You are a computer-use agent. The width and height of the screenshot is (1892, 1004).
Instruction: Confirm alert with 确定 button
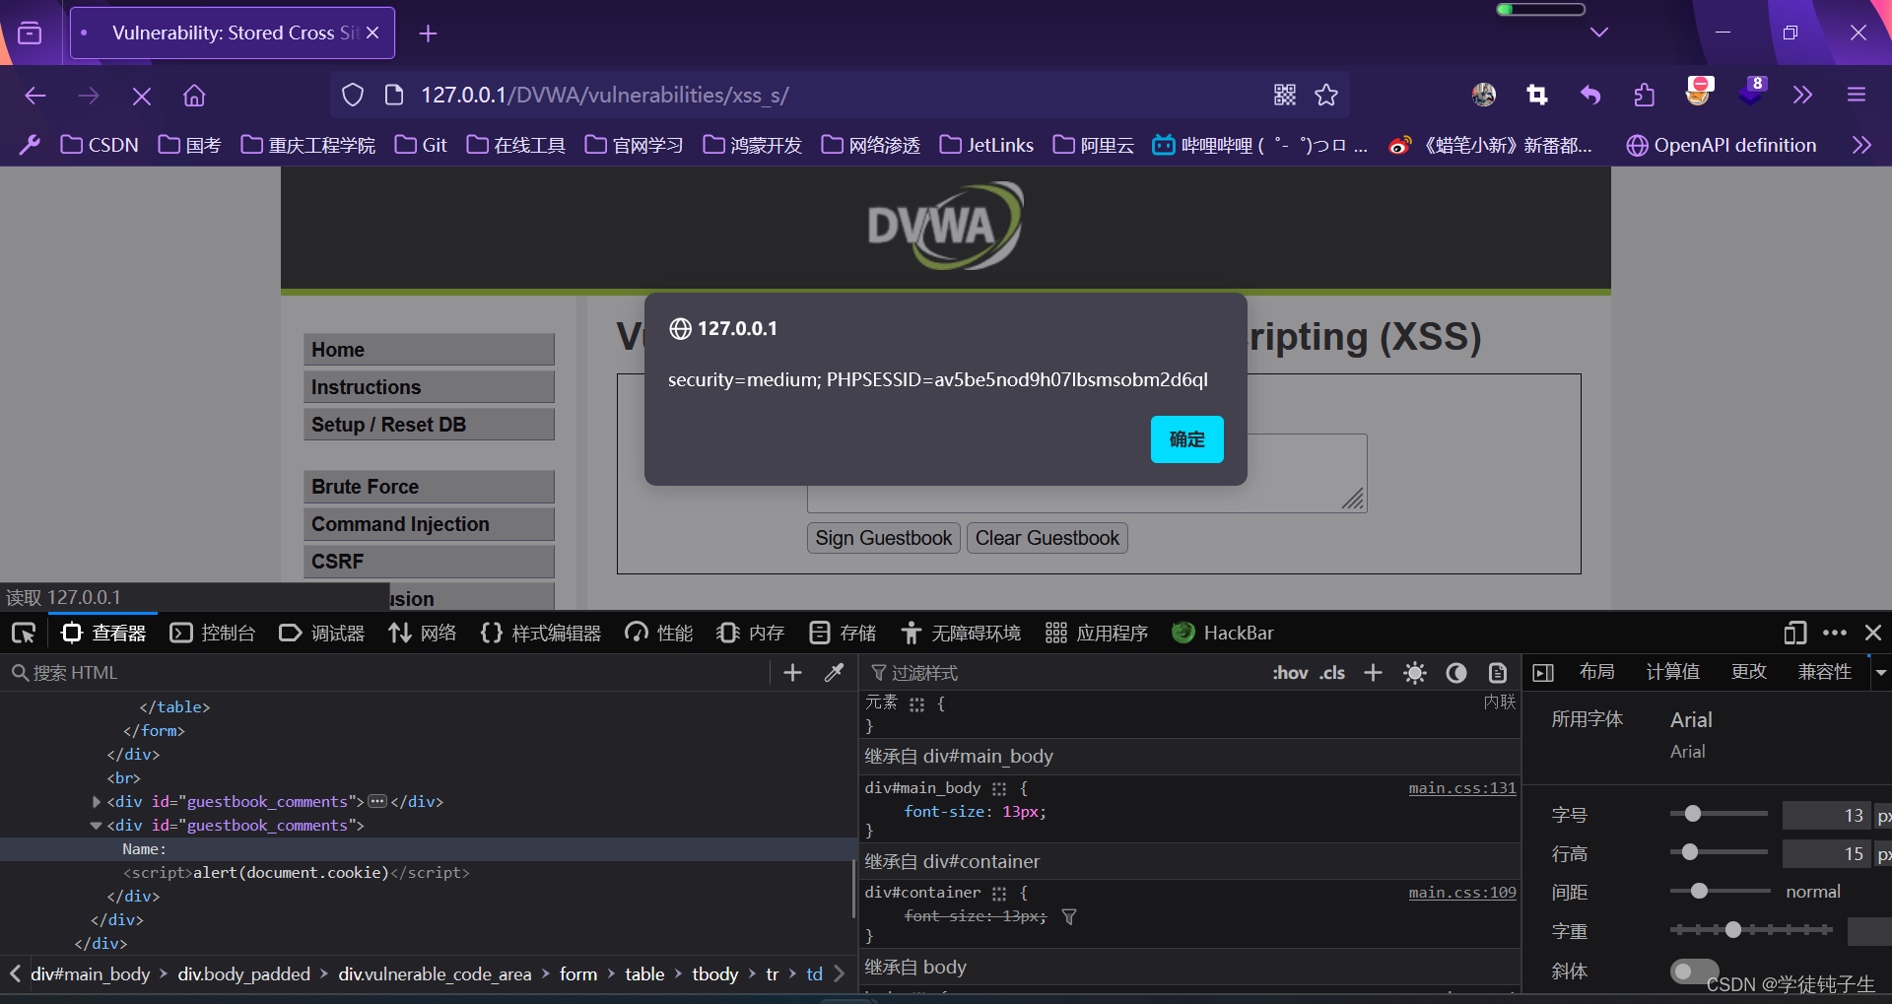(x=1187, y=439)
